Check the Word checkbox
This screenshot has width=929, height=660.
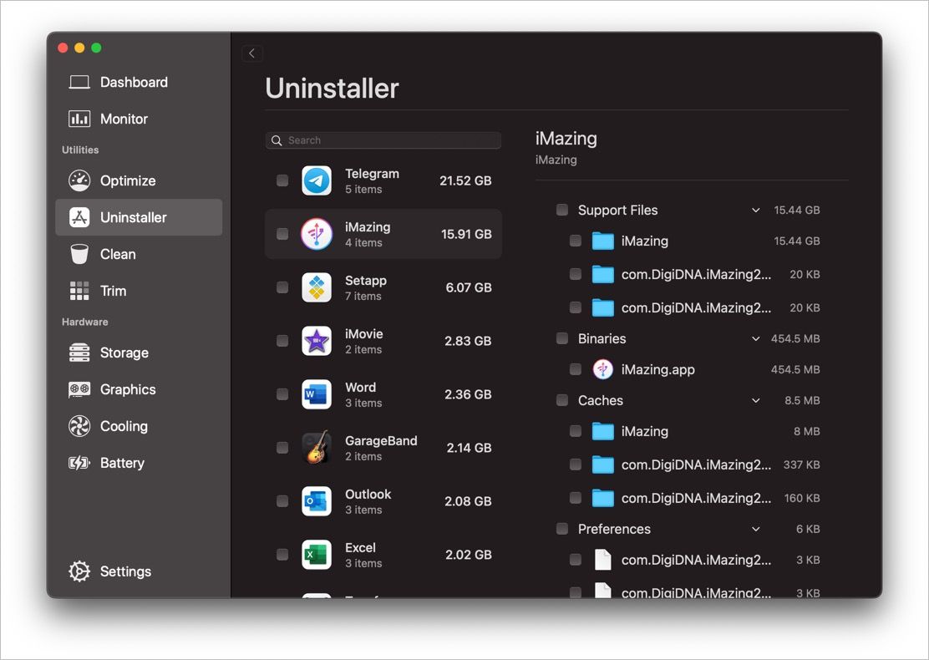tap(282, 394)
